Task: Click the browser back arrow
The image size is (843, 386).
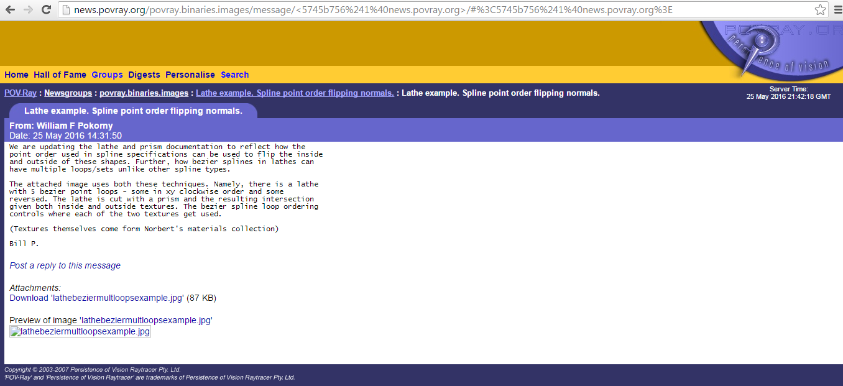Action: (11, 10)
